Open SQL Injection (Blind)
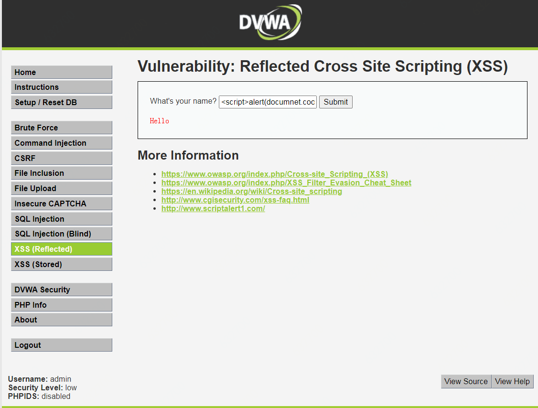 [62, 234]
